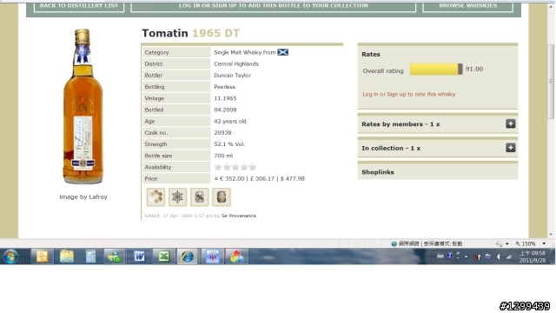This screenshot has width=556, height=313.
Task: Open the zoom level 150% dropdown
Action: [x=544, y=243]
